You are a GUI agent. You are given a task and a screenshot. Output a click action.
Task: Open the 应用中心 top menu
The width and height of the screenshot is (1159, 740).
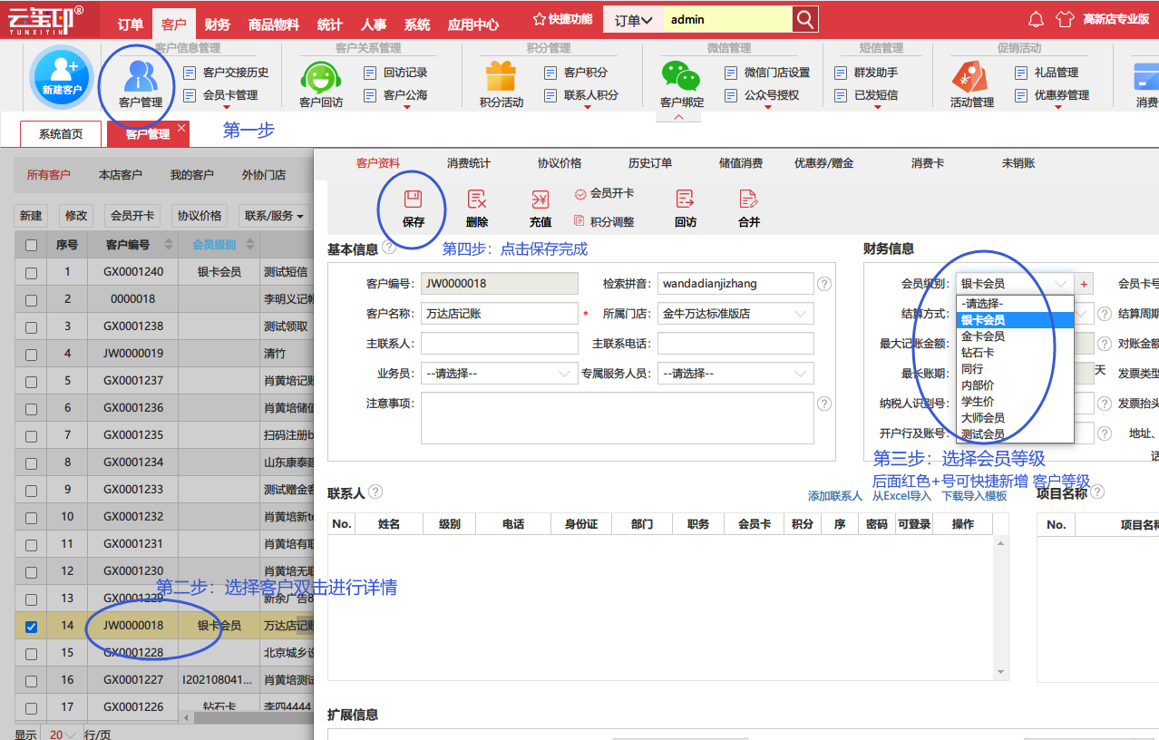coord(473,24)
